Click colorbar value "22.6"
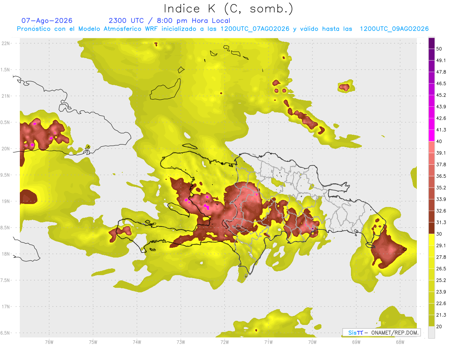Image resolution: width=449 pixels, height=347 pixels. tap(441, 304)
